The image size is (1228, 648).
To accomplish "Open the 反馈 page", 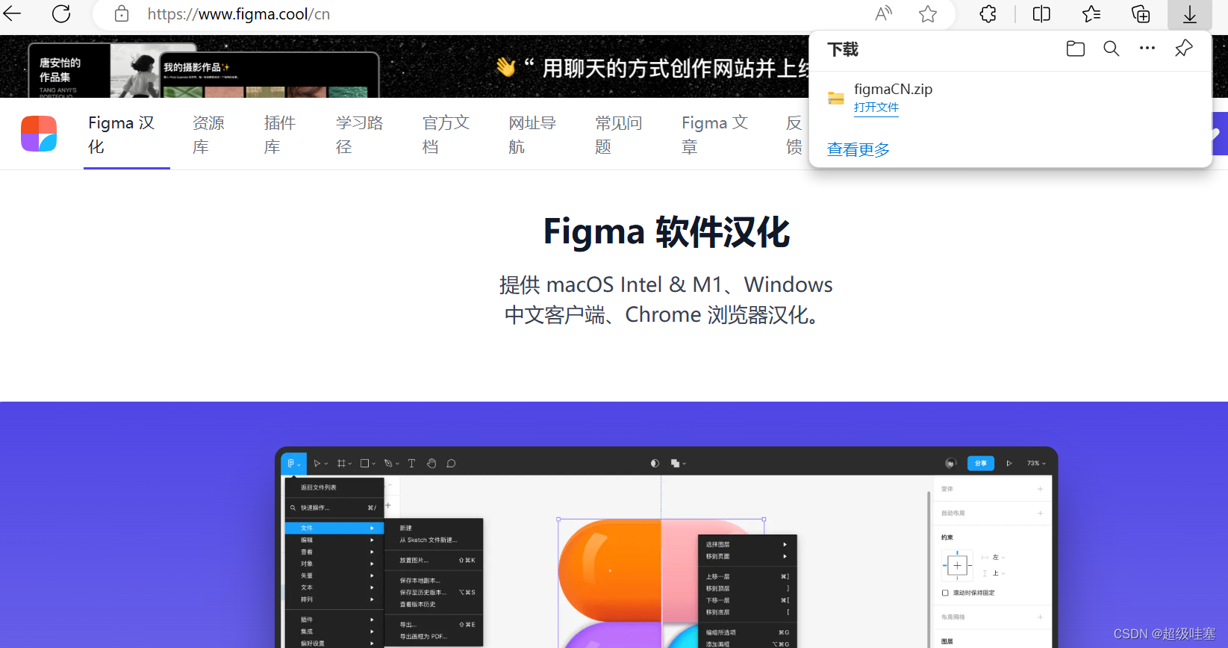I will pyautogui.click(x=794, y=134).
